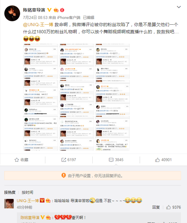Like 王一博's comment showing 9376
The image size is (187, 223).
pyautogui.click(x=173, y=207)
